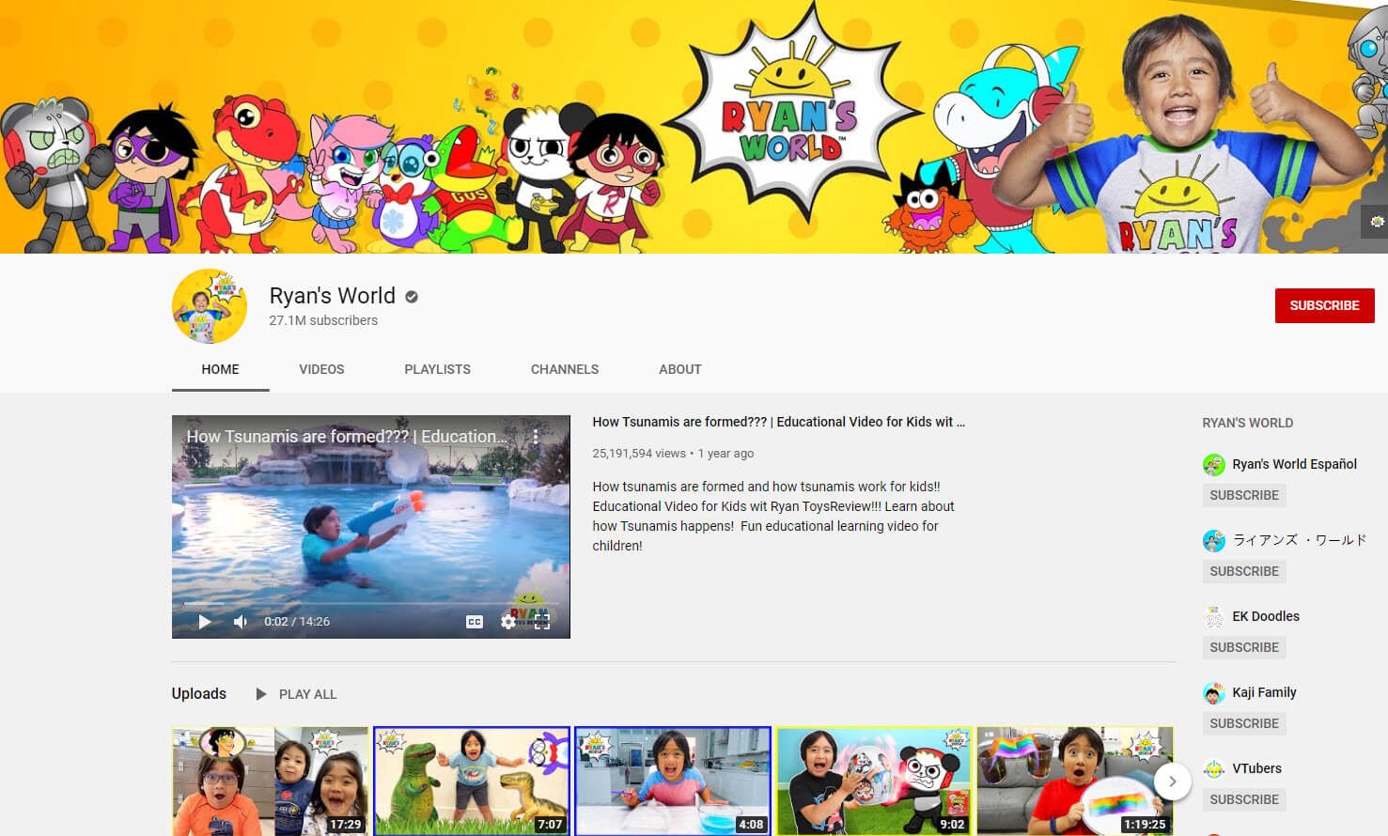Screen dimensions: 1388x836
Task: Subscribe to EK Doodles
Action: (1244, 647)
